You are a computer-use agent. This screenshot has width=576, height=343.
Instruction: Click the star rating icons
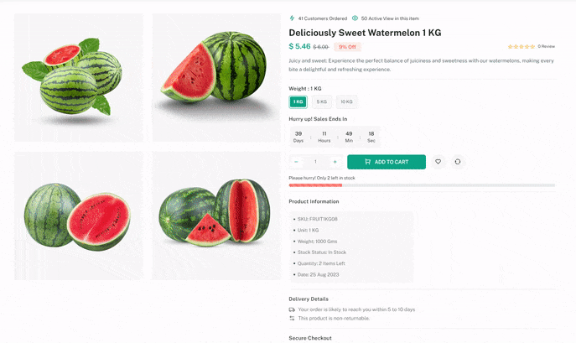[521, 47]
